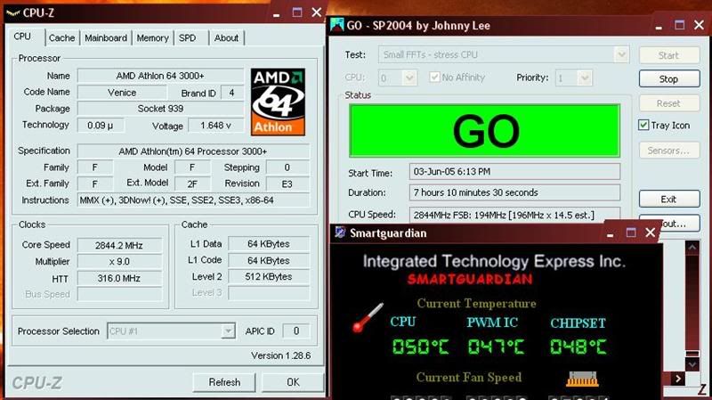Image resolution: width=712 pixels, height=400 pixels.
Task: Click the CPU Speed field in SP2004
Action: click(x=515, y=215)
